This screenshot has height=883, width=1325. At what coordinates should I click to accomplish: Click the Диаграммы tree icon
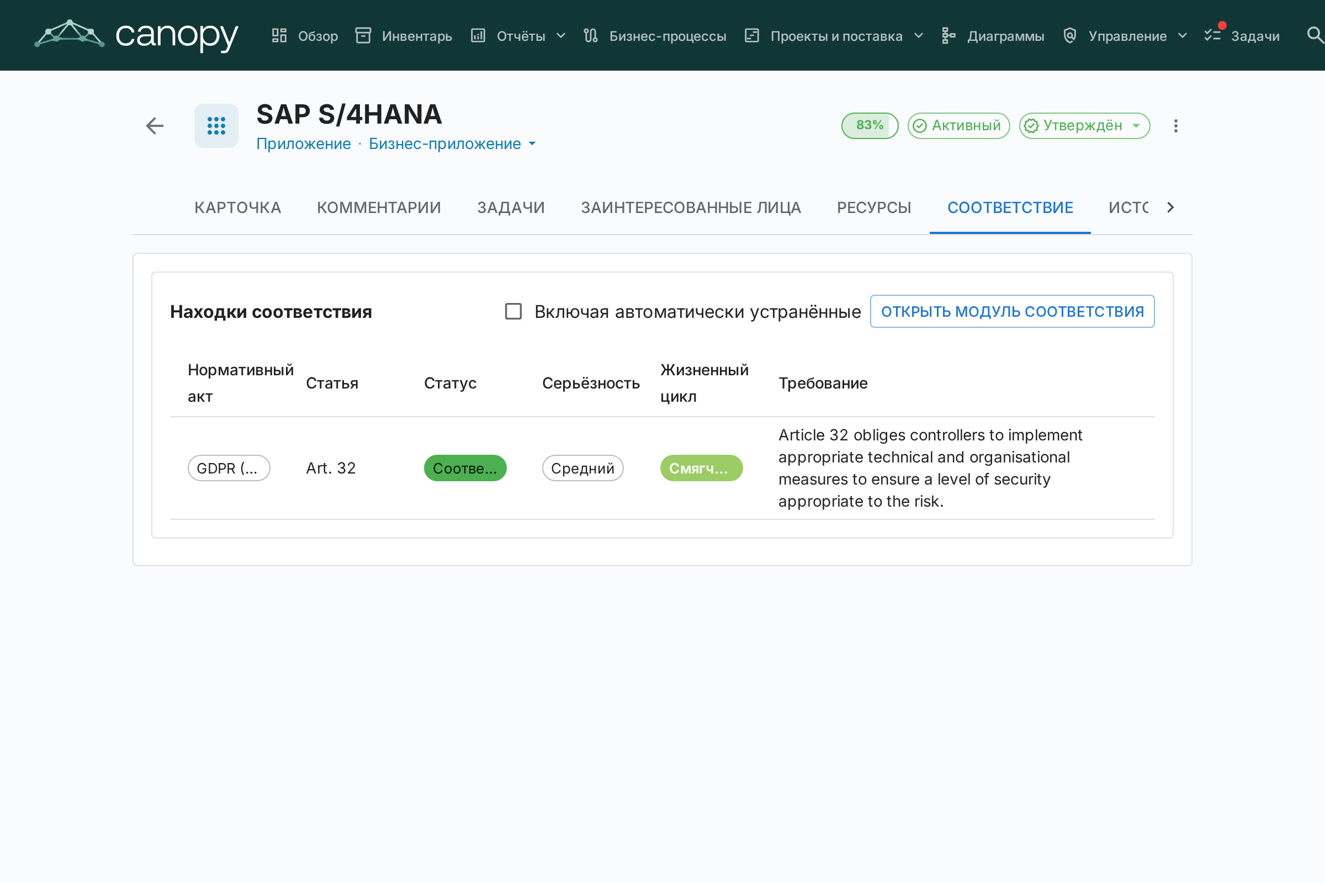(948, 35)
